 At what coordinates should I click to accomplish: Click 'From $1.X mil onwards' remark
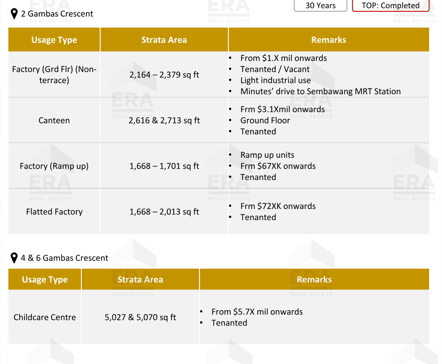[284, 58]
